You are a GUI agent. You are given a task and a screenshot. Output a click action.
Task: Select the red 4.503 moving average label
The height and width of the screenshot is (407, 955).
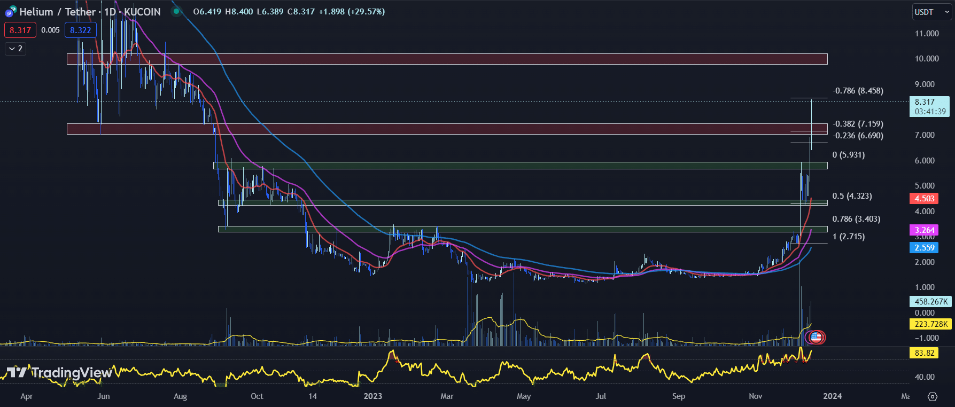[x=925, y=199]
